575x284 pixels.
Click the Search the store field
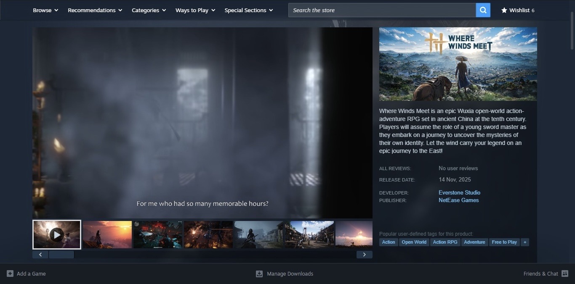[x=382, y=10]
